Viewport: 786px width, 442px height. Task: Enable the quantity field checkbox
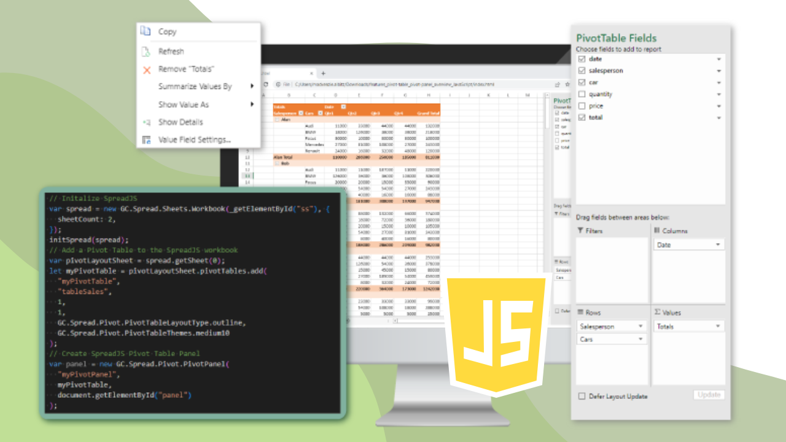(582, 94)
